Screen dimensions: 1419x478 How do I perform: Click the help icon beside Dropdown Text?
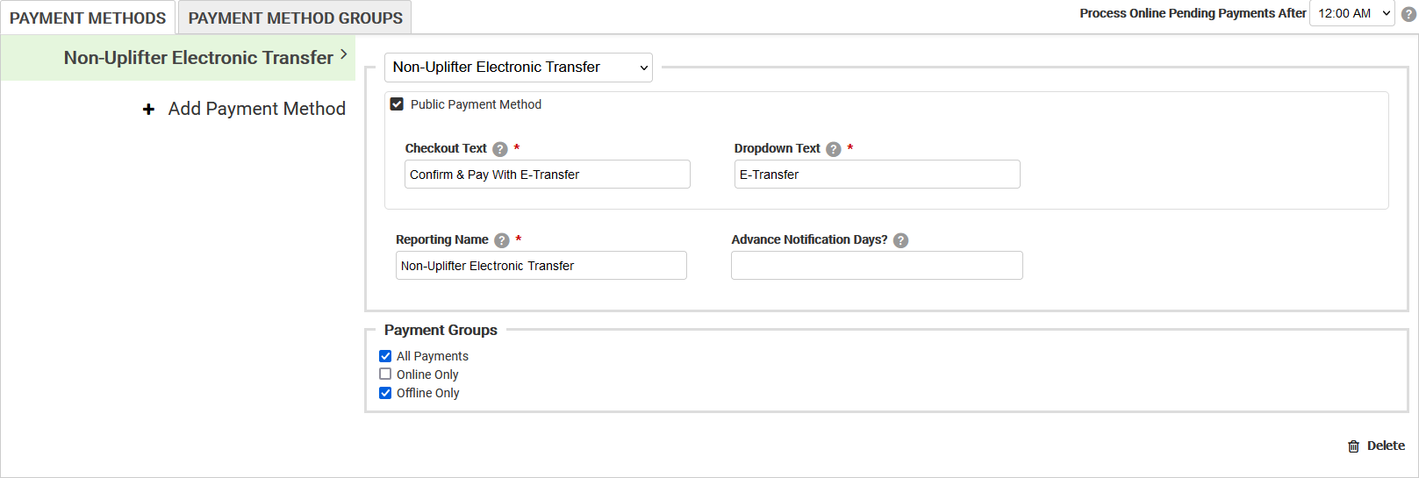834,149
